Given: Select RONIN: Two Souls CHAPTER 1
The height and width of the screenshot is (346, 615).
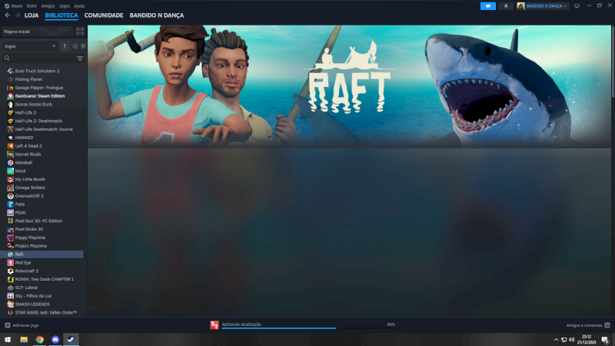Looking at the screenshot, I should 43,279.
